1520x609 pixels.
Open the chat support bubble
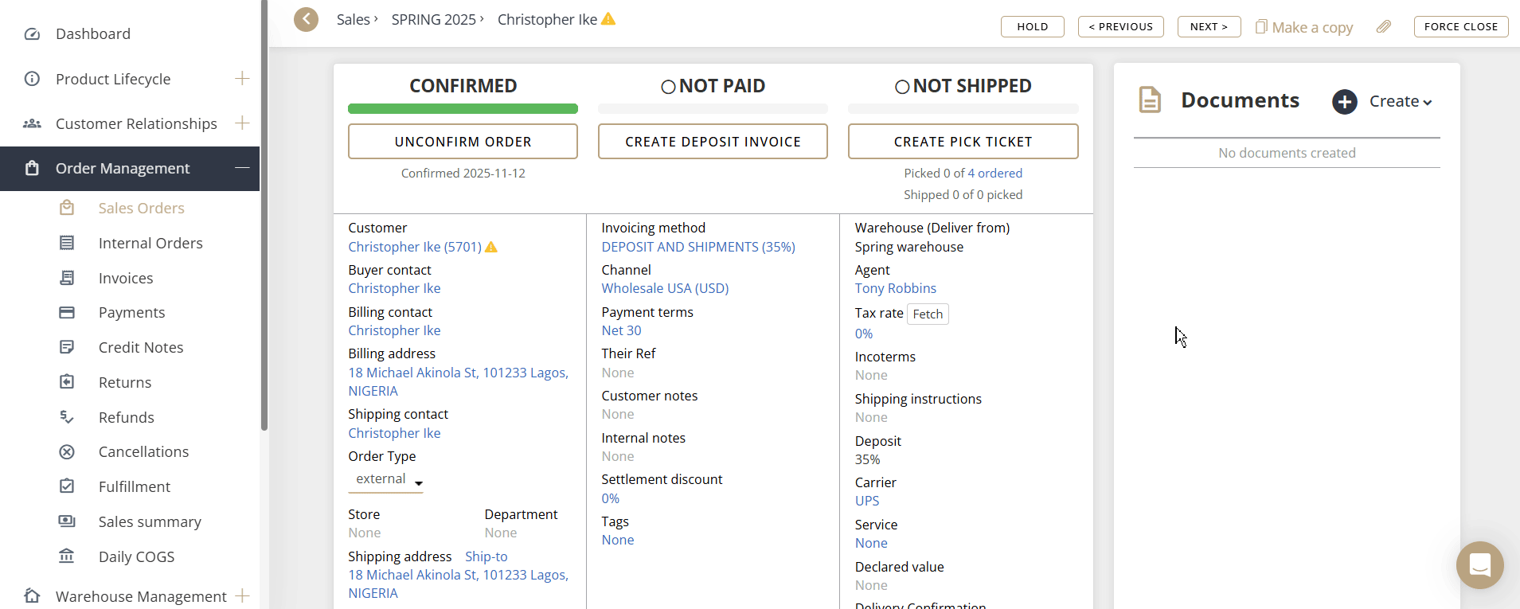tap(1479, 565)
